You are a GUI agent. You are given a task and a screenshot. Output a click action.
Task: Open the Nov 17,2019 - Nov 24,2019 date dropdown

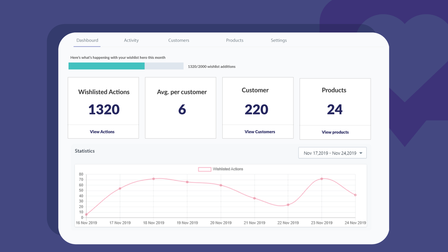(x=330, y=153)
